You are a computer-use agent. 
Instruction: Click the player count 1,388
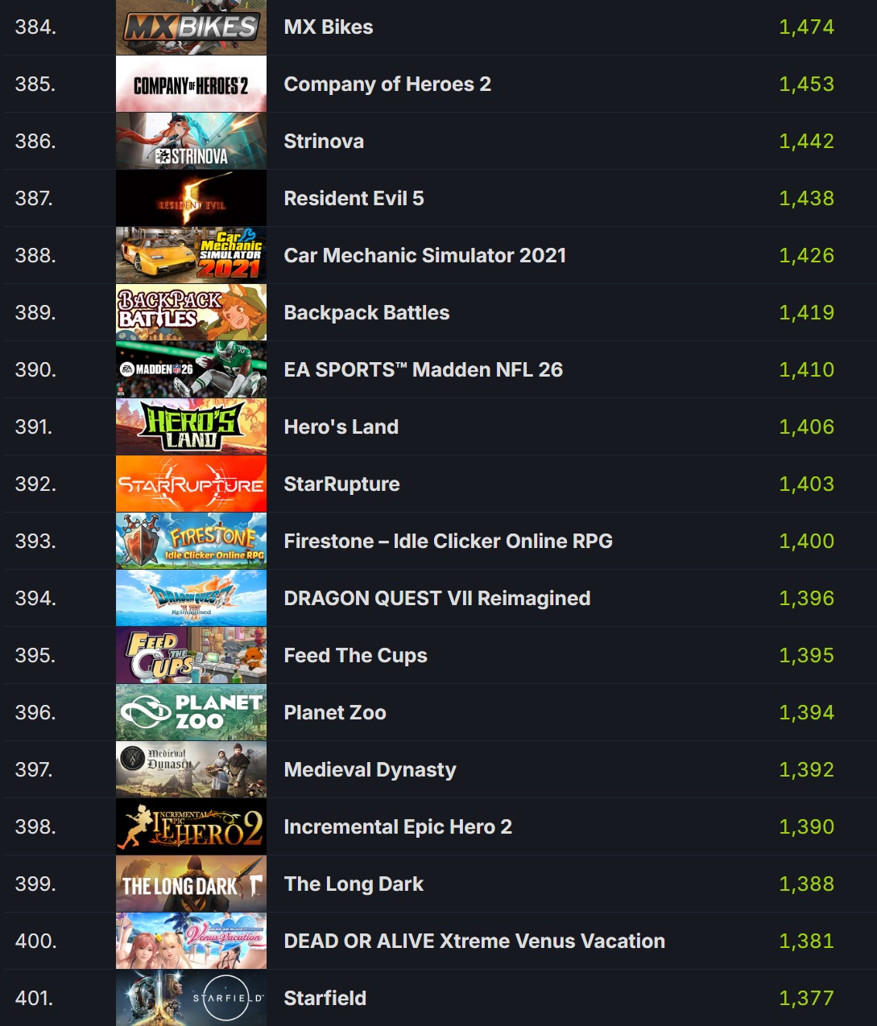(x=807, y=884)
